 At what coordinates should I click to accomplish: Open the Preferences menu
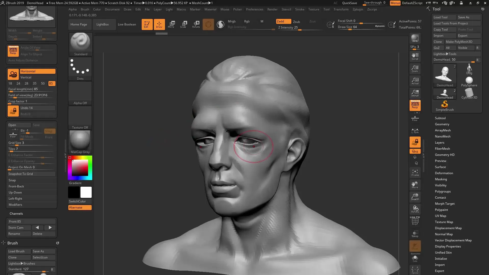(254, 9)
